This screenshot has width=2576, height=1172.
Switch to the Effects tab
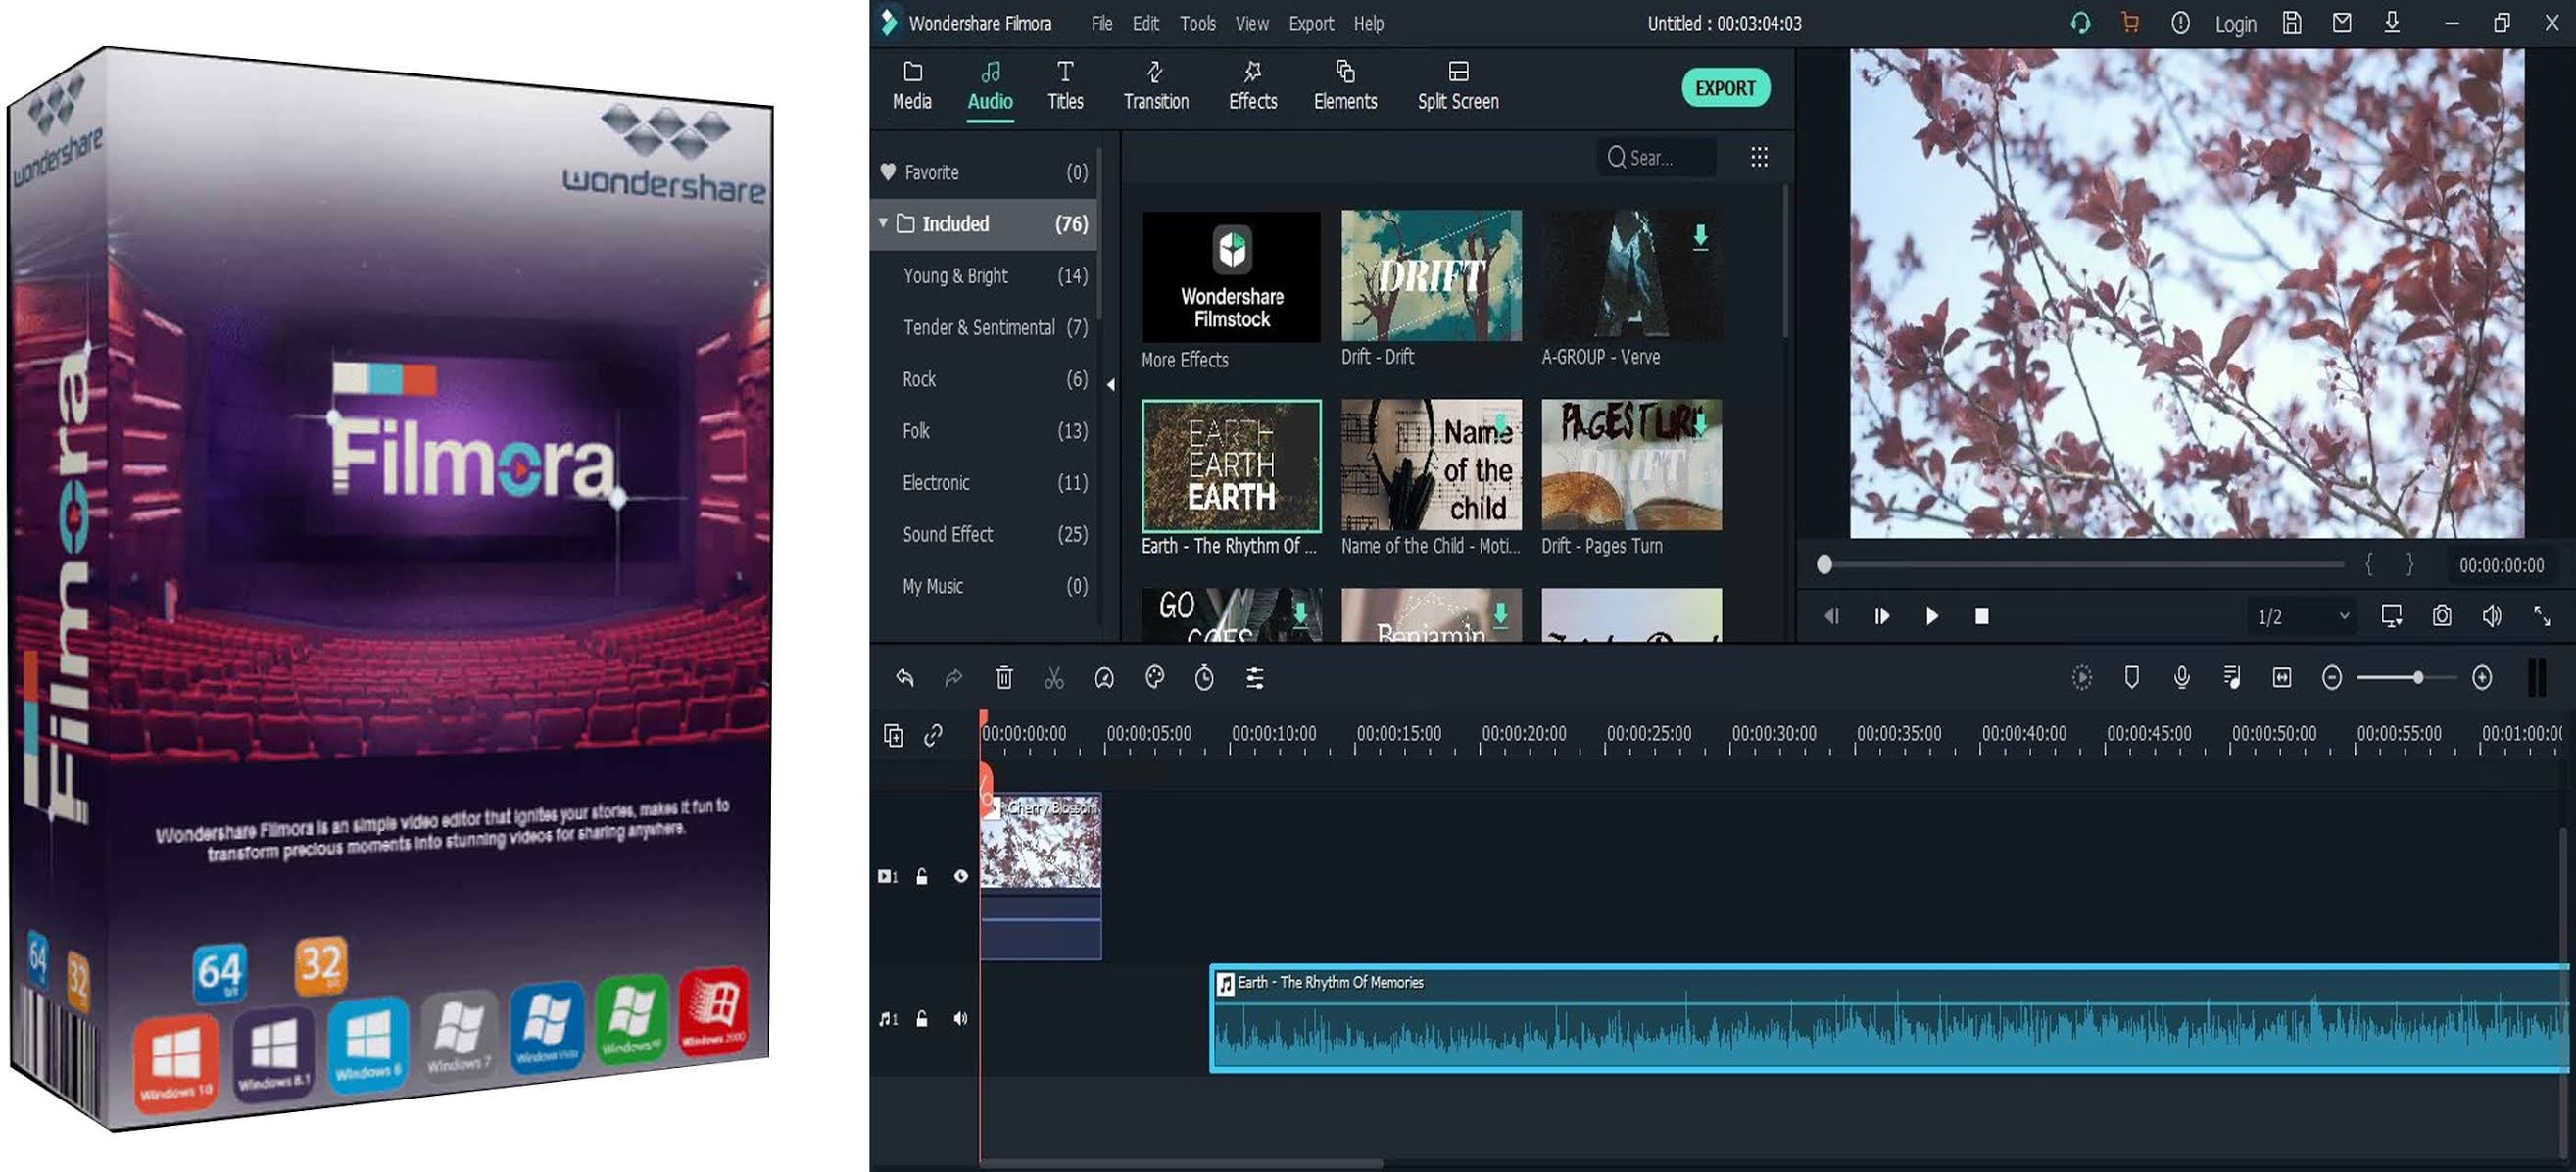[1253, 86]
